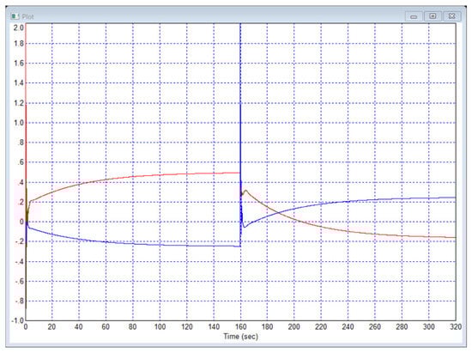
Task: Click the brown curve near 260 seconds
Action: pyautogui.click(x=375, y=234)
